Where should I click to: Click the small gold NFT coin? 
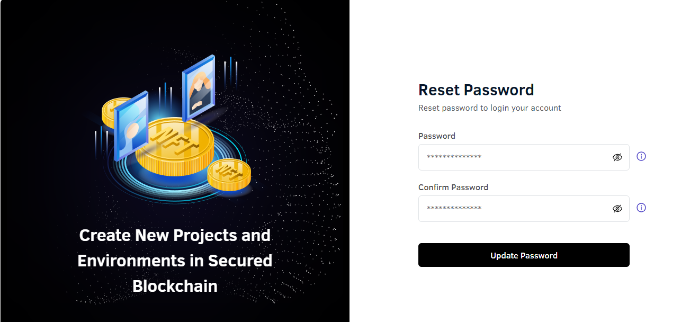tap(229, 175)
